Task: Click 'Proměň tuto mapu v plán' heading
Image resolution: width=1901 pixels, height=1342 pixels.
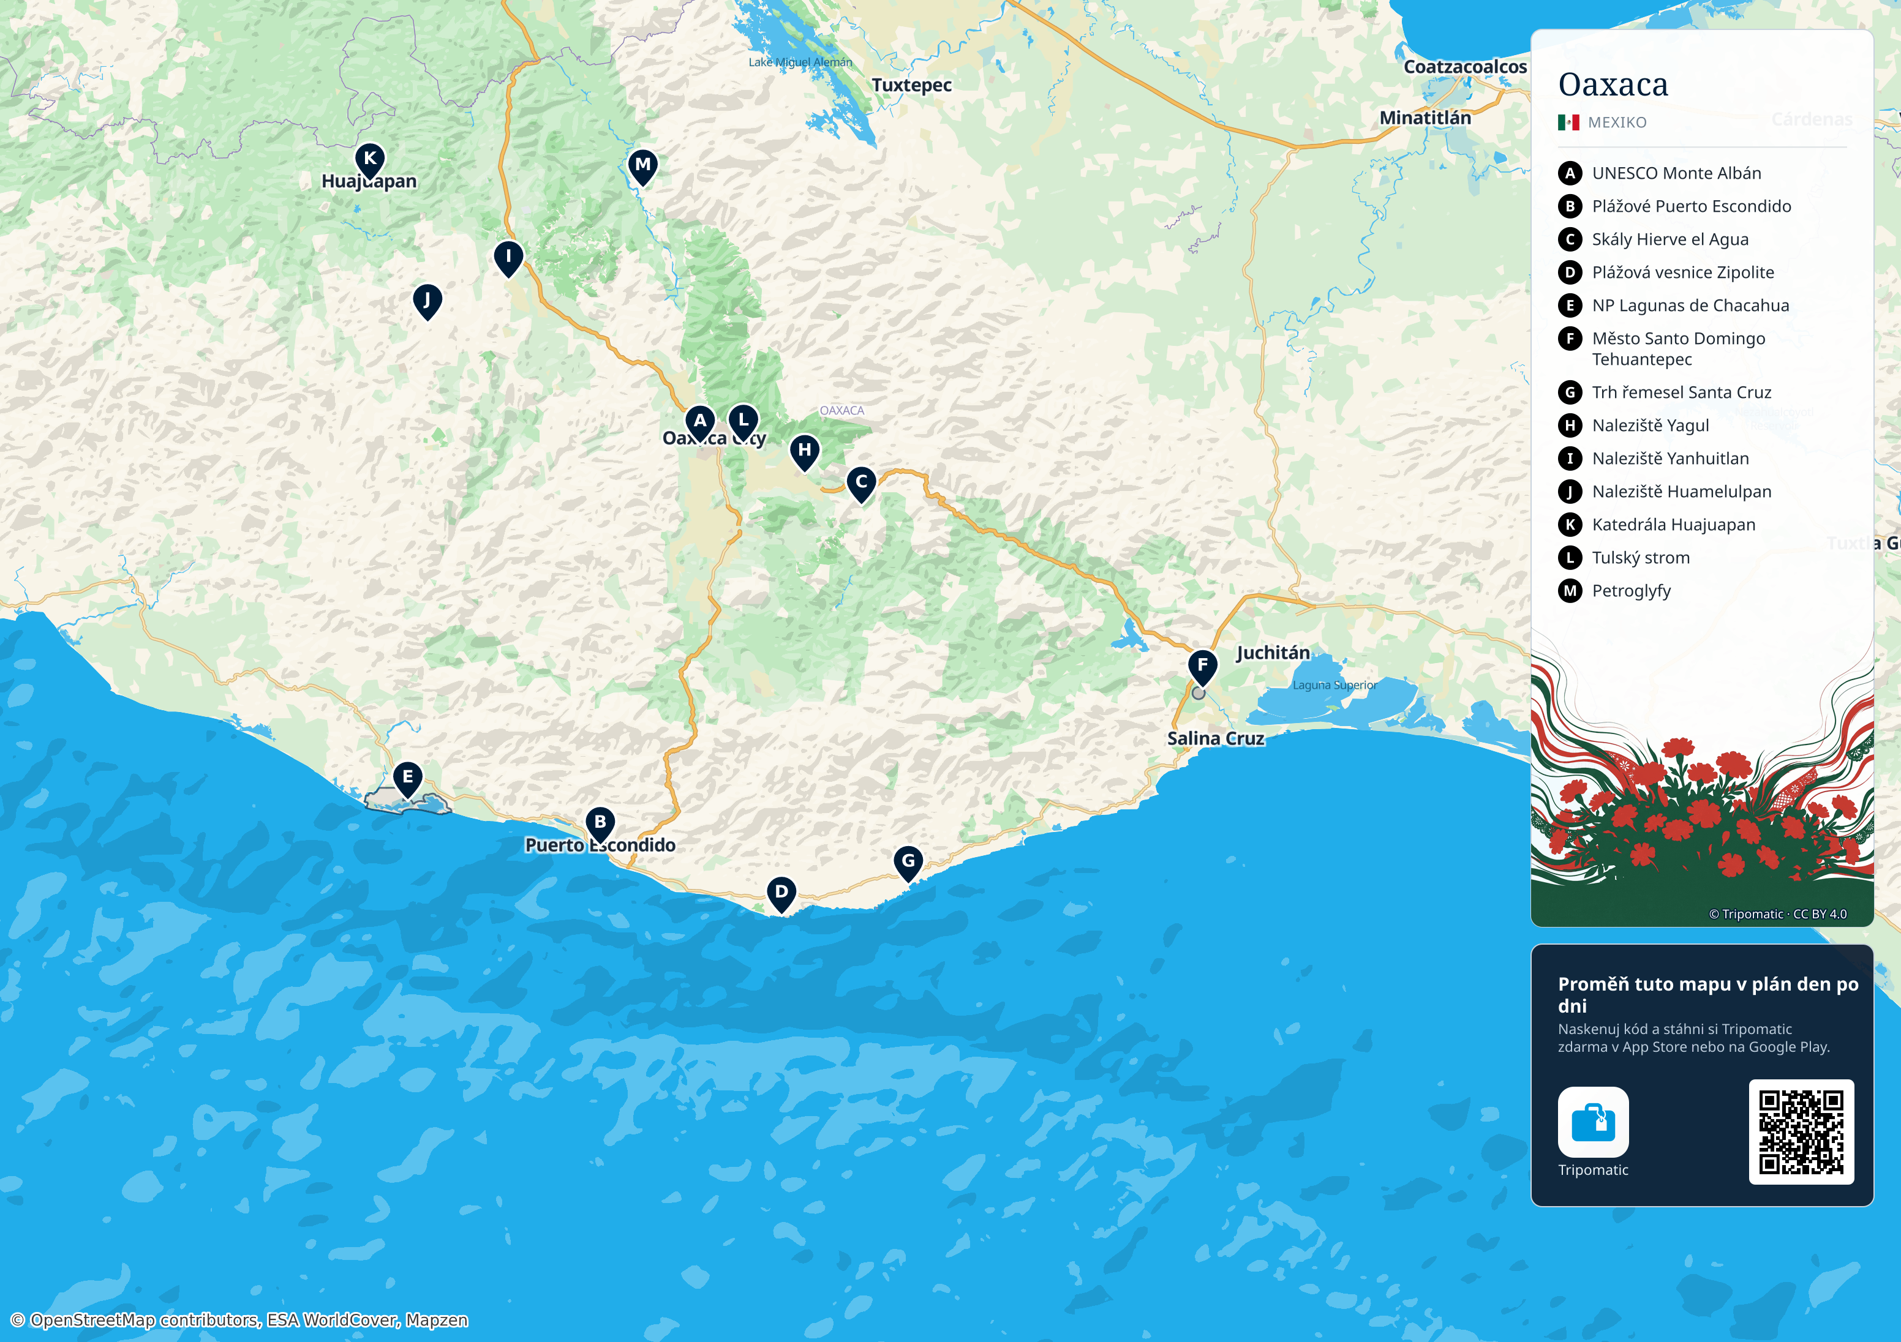Action: [1708, 994]
